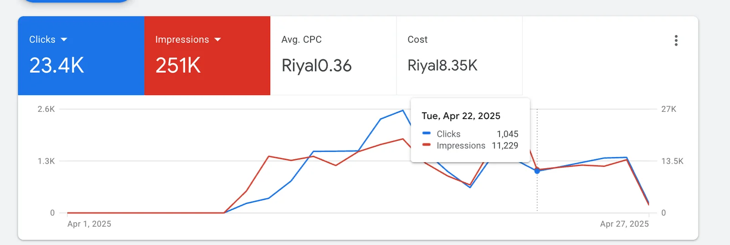Click the 13.5K right axis label

[672, 161]
